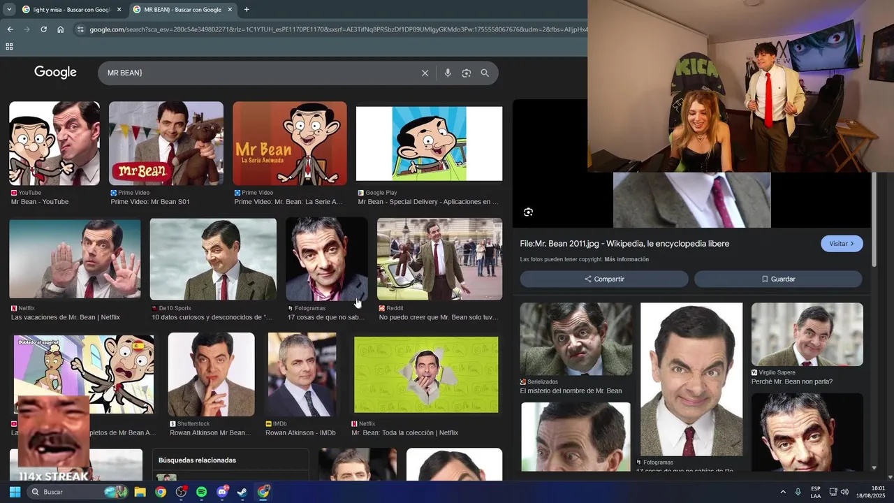Open Netflix 'Las vacaciones de Mr. Bean' image

[75, 259]
